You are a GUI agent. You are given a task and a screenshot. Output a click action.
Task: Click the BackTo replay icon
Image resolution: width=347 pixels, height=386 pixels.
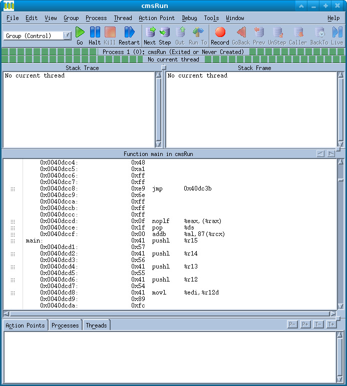coord(319,35)
